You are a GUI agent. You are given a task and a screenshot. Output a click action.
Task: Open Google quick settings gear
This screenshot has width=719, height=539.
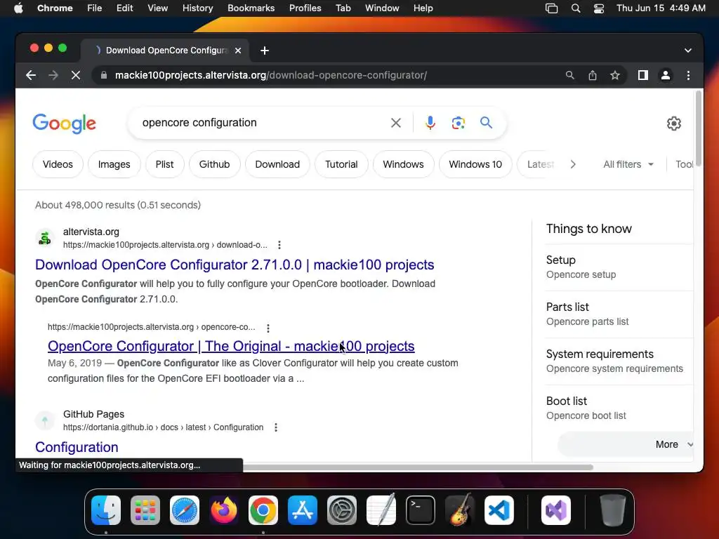673,124
